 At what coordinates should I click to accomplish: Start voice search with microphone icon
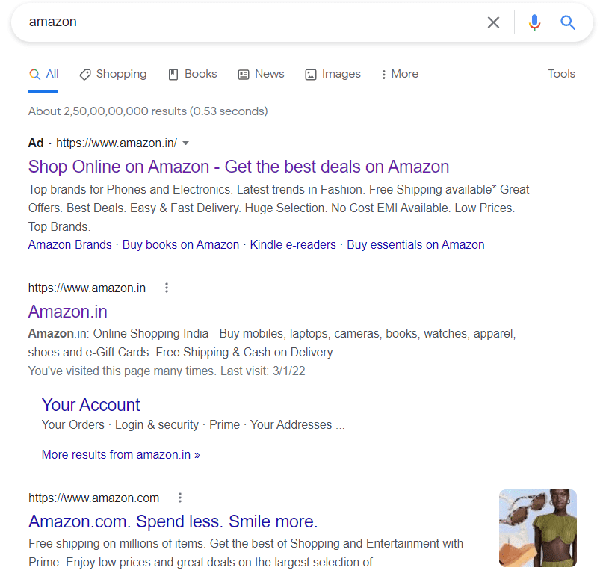(x=534, y=22)
